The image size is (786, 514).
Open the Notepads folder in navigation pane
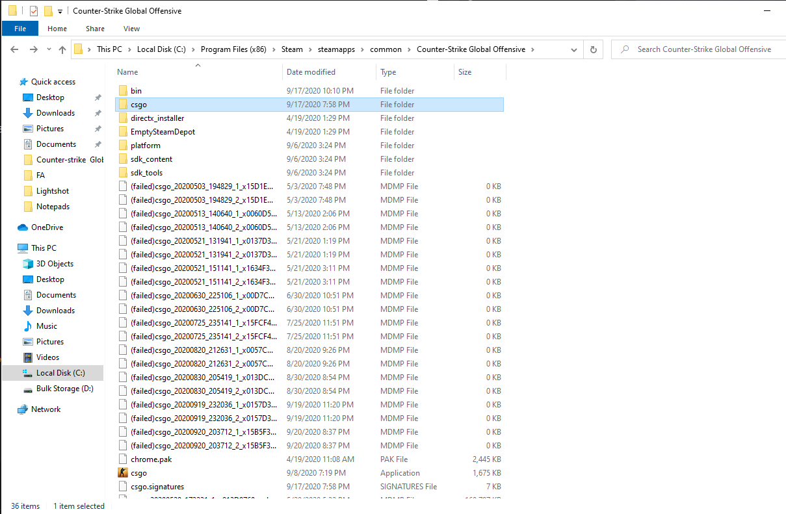click(53, 207)
